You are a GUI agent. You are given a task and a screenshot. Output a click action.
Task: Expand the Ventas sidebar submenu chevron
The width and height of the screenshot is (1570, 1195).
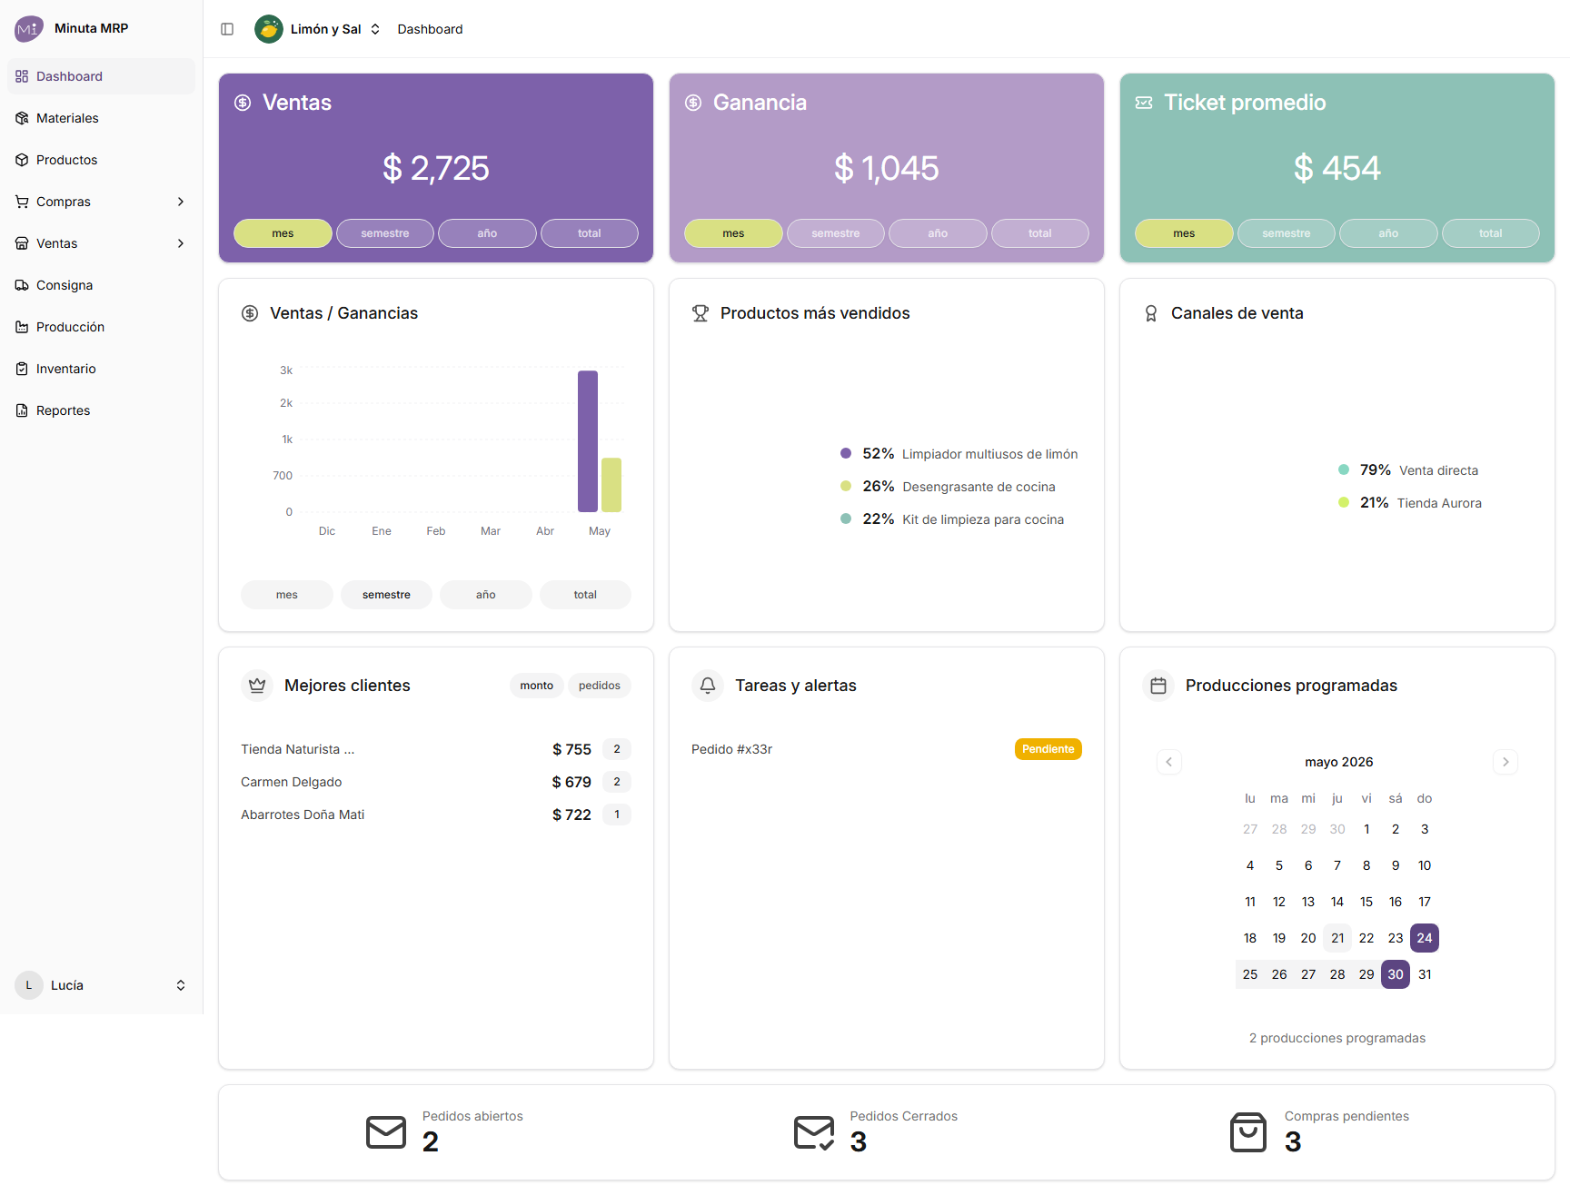click(x=181, y=243)
